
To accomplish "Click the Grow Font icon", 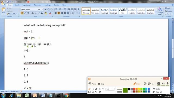I will coord(45,9).
